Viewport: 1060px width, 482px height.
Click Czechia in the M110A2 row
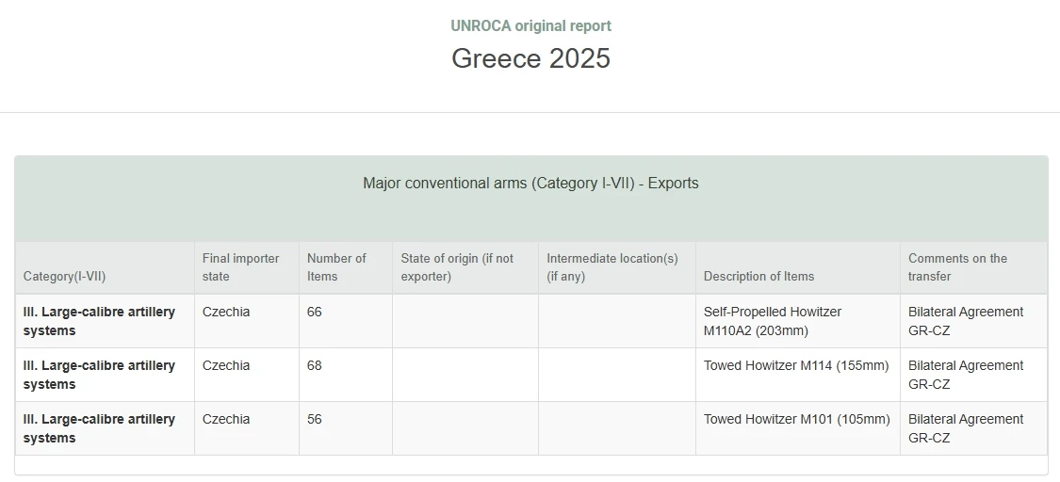tap(226, 312)
